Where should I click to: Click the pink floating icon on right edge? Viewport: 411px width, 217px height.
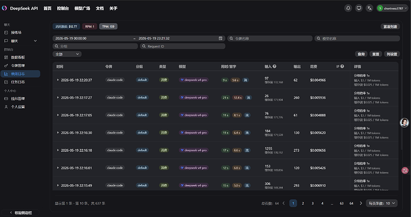tap(405, 171)
